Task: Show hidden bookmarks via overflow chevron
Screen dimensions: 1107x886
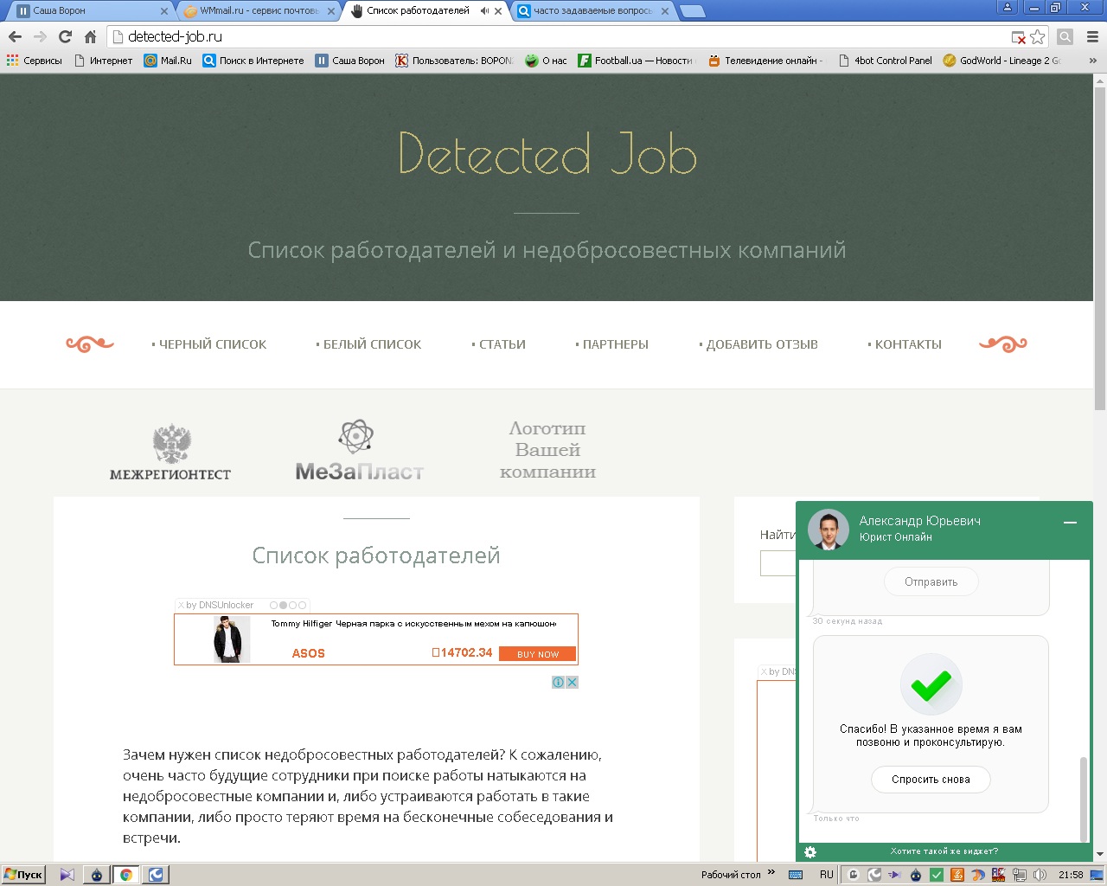Action: pyautogui.click(x=1092, y=61)
